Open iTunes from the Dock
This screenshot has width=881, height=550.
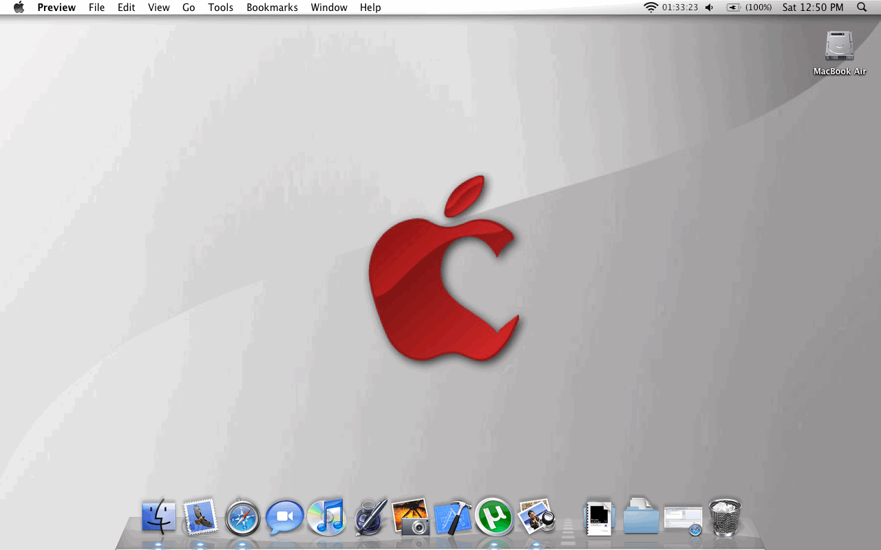tap(326, 517)
